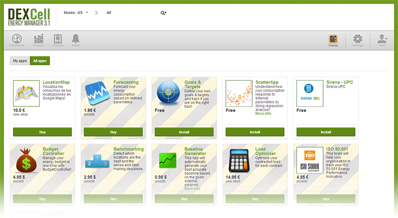398x218 pixels.
Task: Click the Sirena - UPC title
Action: (x=340, y=82)
